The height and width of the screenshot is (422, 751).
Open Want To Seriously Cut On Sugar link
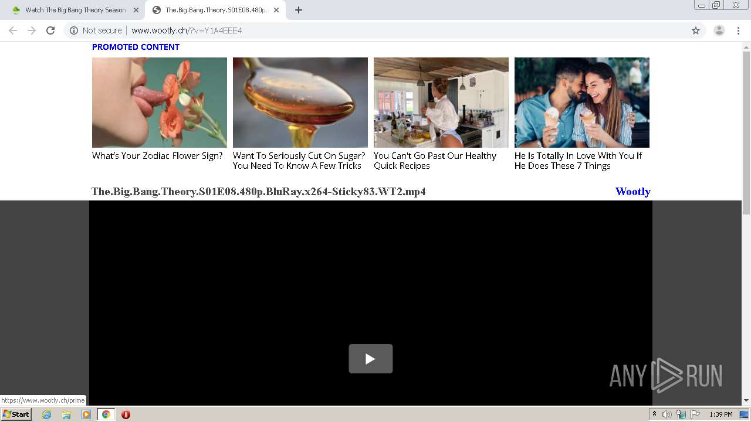[x=299, y=161]
